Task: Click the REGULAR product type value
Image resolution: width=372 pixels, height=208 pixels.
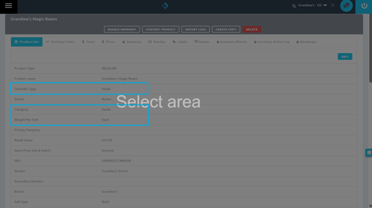Action: [x=109, y=68]
